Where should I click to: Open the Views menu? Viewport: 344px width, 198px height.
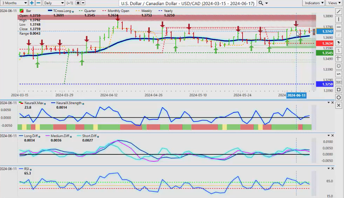pyautogui.click(x=334, y=3)
